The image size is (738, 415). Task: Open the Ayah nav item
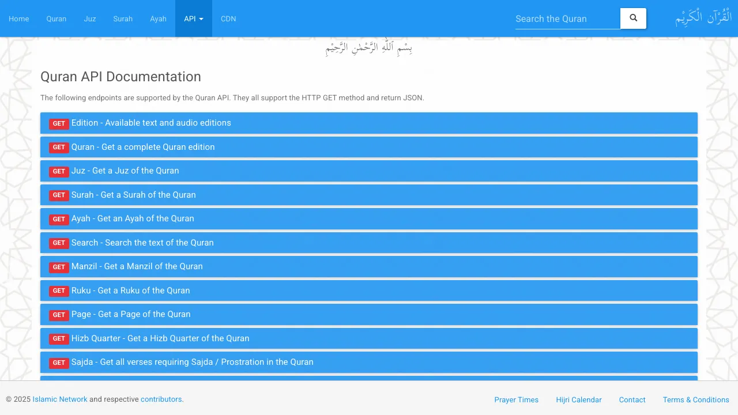(158, 18)
